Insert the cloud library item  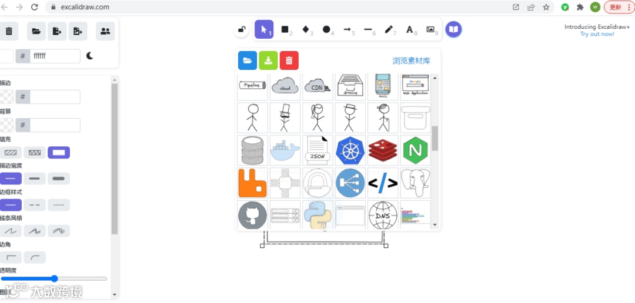pyautogui.click(x=285, y=86)
